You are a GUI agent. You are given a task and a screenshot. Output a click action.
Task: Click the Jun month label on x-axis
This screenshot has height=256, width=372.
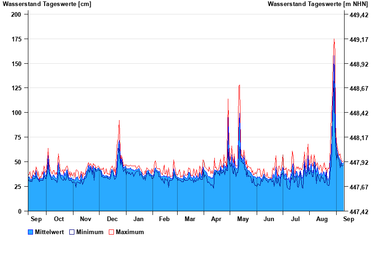pyautogui.click(x=269, y=219)
